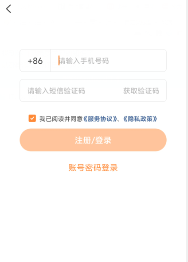This screenshot has height=262, width=188.
Task: Click the 注册/登录 button
Action: click(93, 140)
